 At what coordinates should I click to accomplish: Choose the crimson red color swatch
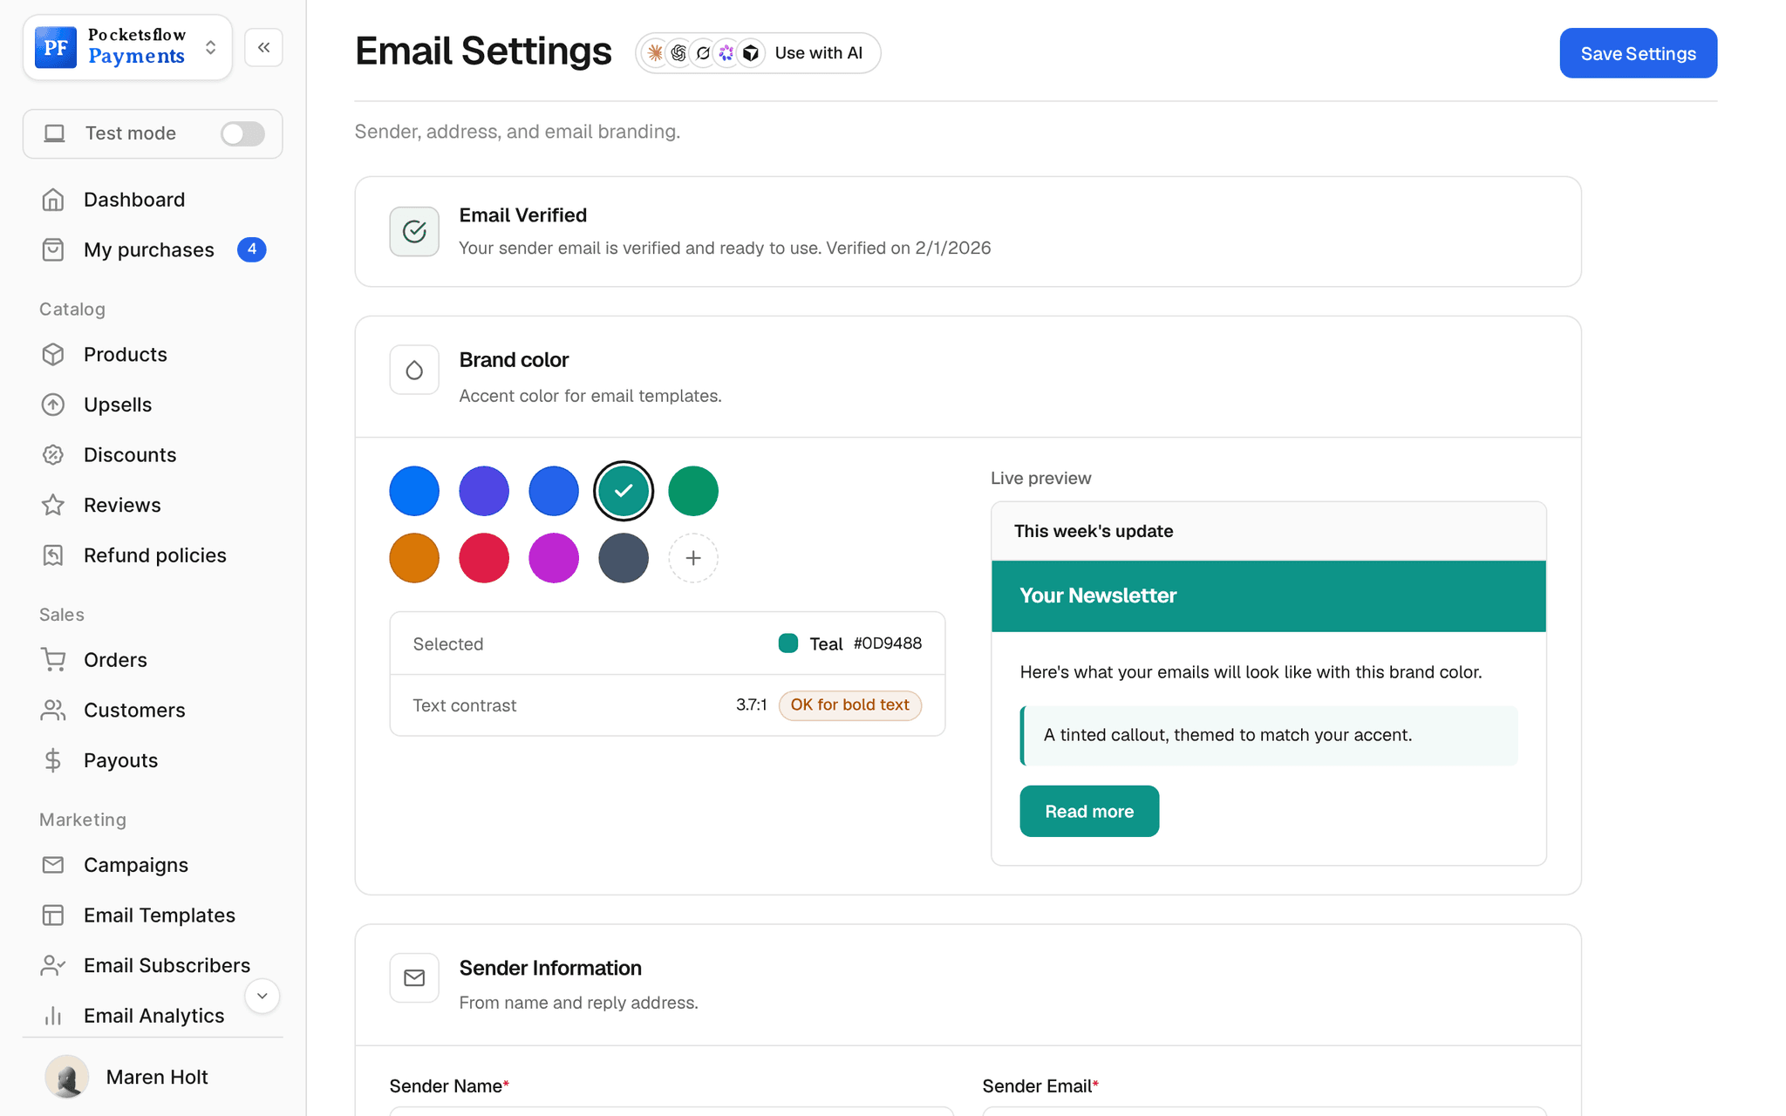pyautogui.click(x=484, y=558)
